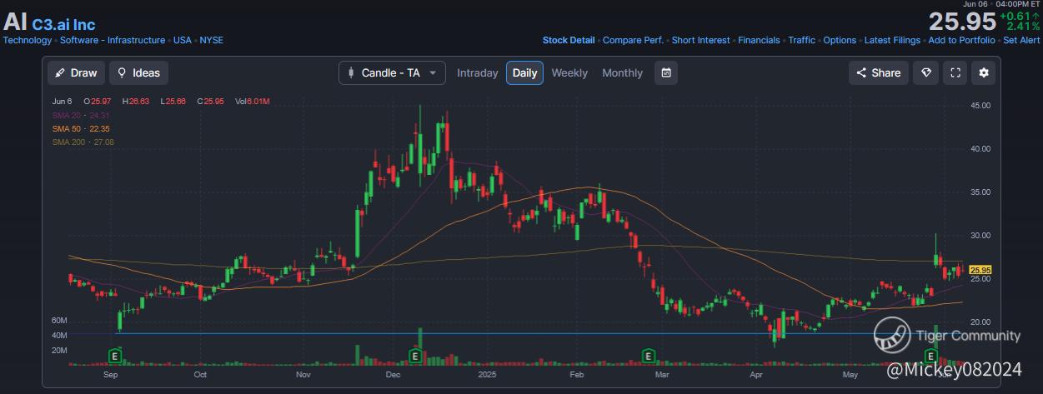Click the SMA 20 indicator label
The width and height of the screenshot is (1043, 394).
tap(82, 115)
